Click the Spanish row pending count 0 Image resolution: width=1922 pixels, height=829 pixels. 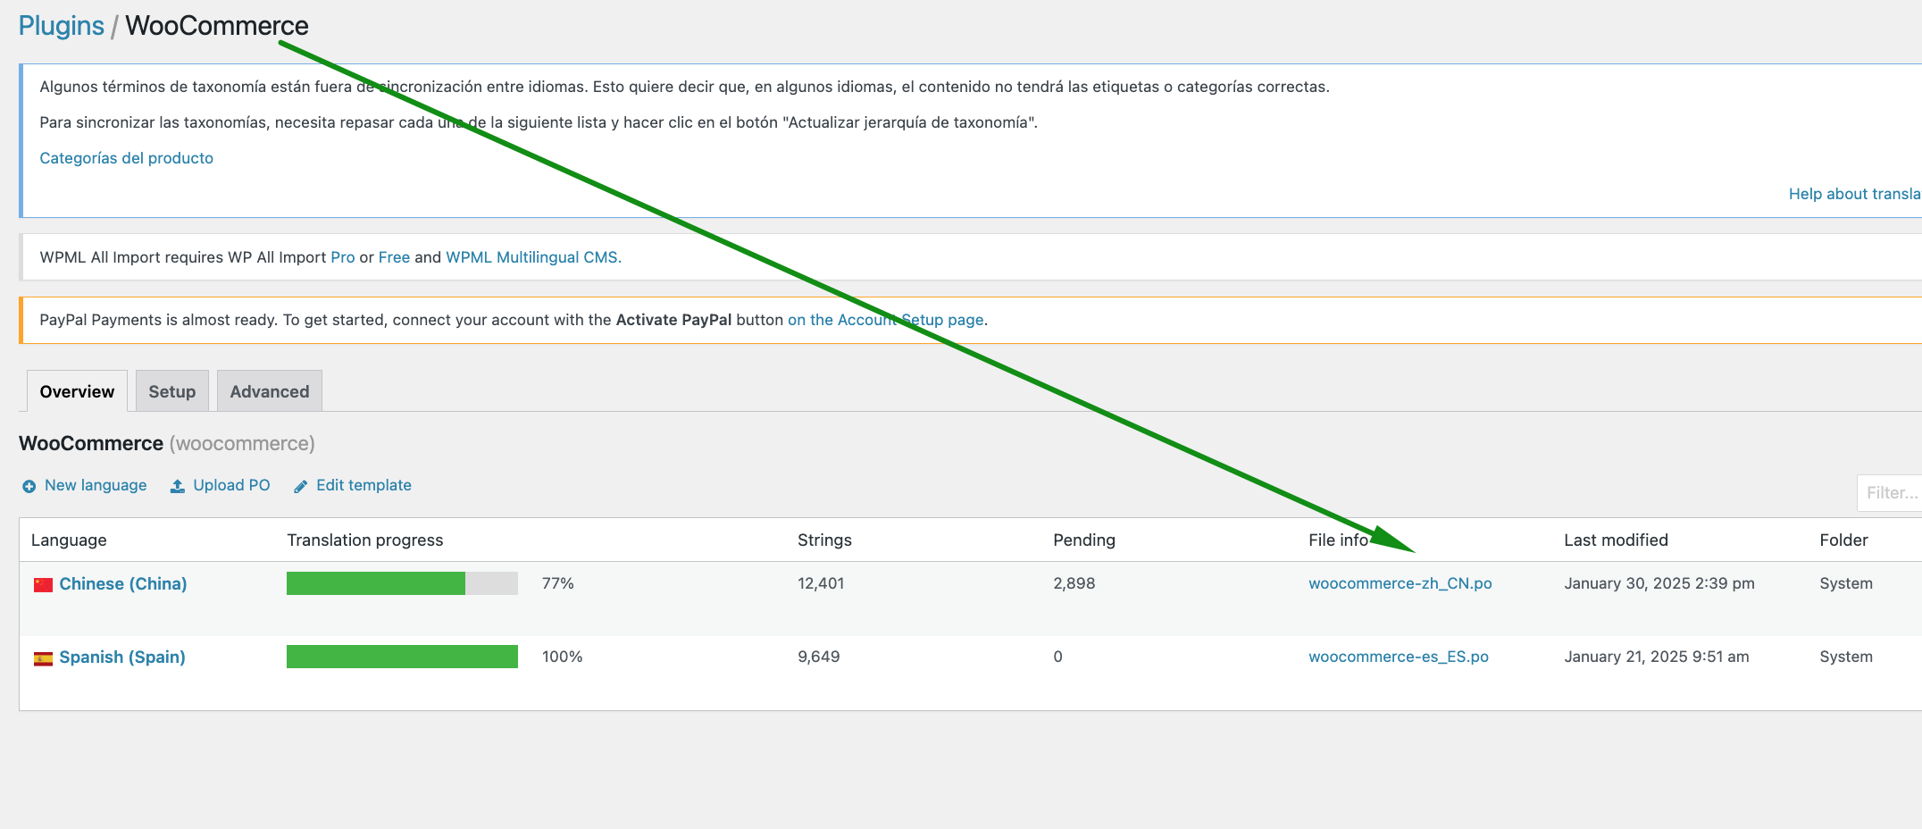point(1057,657)
